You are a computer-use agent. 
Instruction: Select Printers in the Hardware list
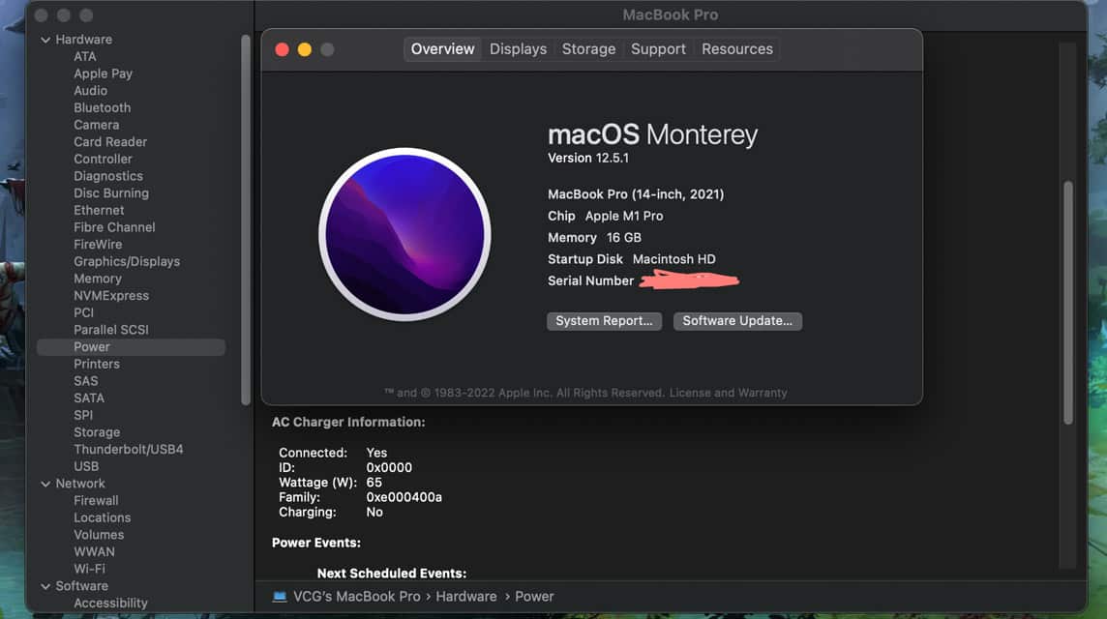[97, 365]
